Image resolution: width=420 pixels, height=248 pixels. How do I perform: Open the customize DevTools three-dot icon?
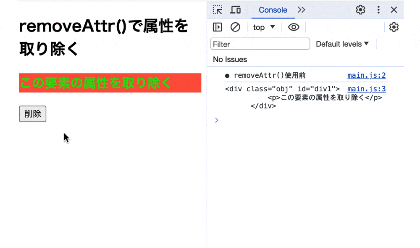point(378,10)
